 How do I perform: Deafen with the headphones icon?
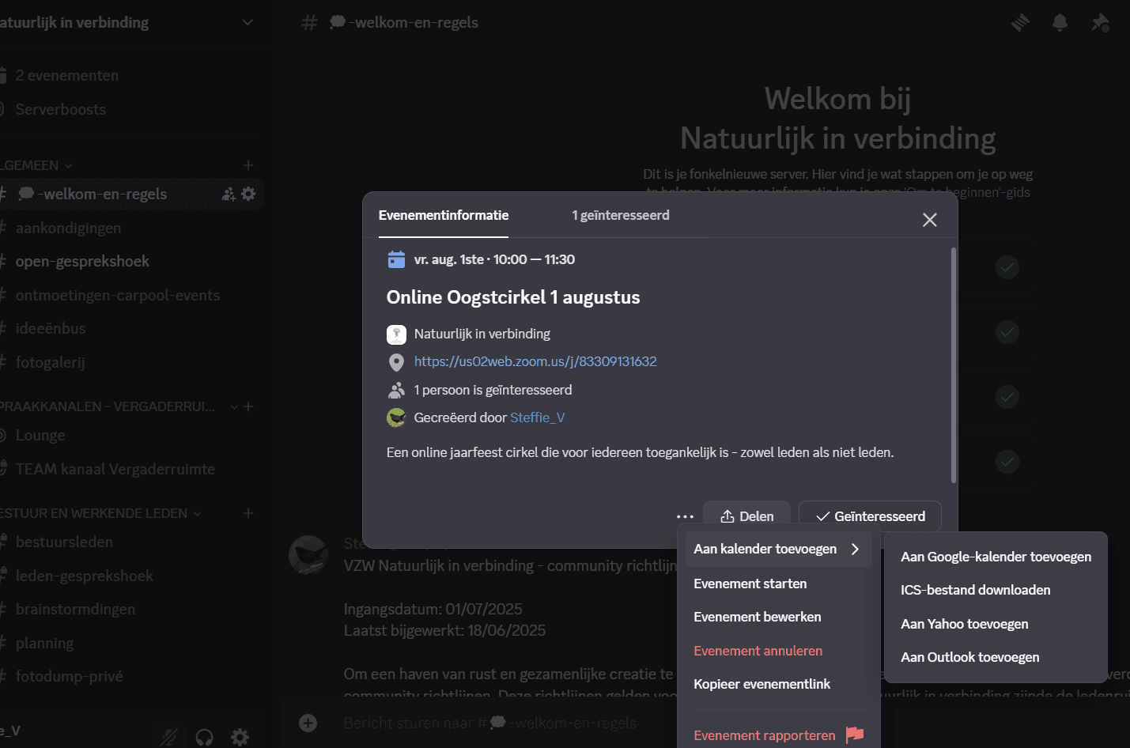tap(204, 736)
